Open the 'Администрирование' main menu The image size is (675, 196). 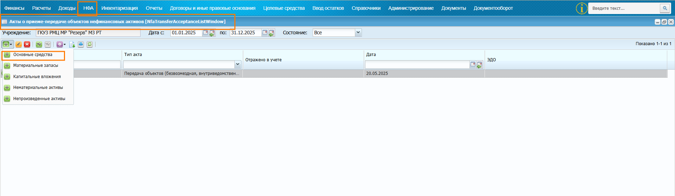tap(411, 8)
